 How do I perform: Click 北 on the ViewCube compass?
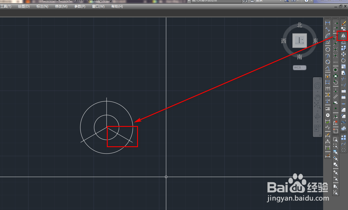pos(300,25)
